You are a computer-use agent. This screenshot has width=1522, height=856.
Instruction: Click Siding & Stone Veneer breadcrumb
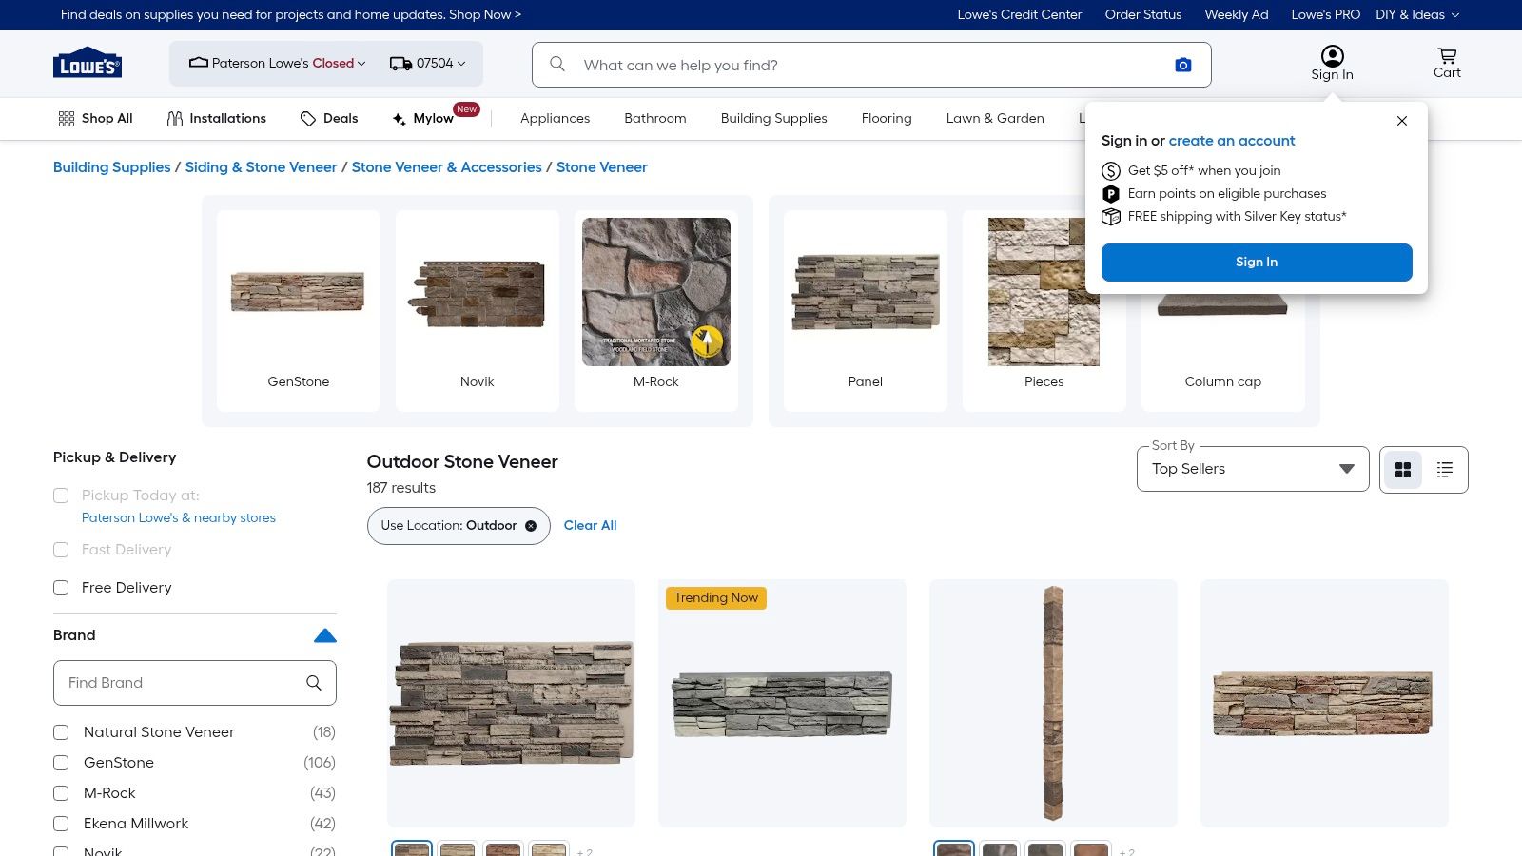[x=261, y=167]
